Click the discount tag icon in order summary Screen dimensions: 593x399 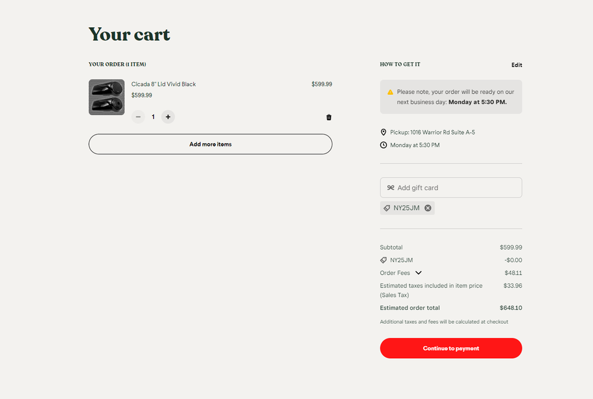[383, 260]
